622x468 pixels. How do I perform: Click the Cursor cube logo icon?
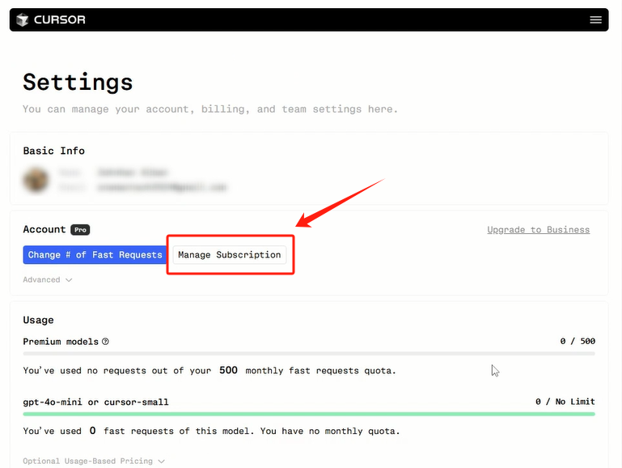tap(23, 19)
